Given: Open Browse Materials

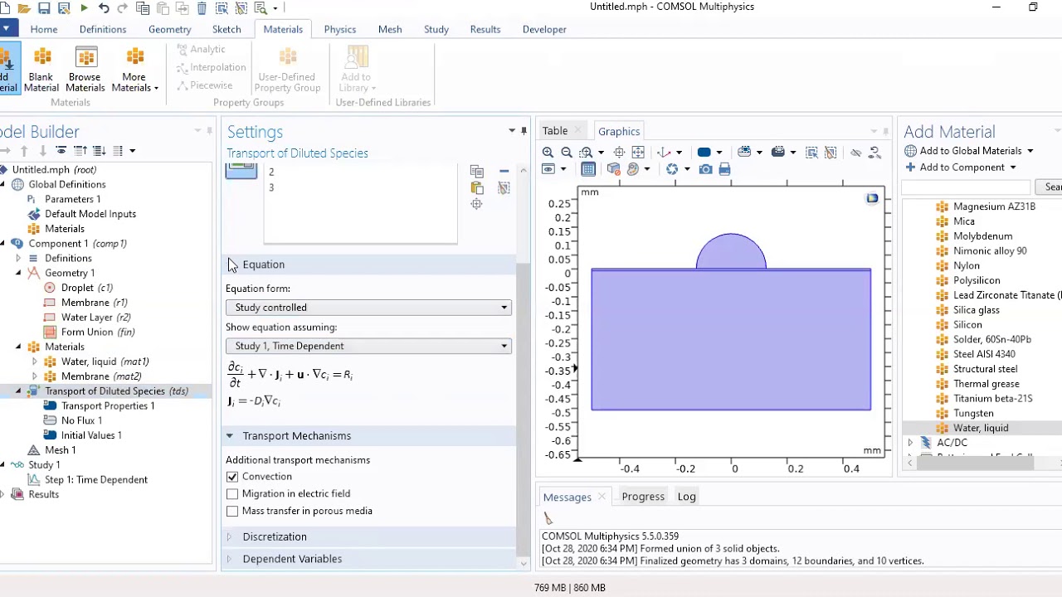Looking at the screenshot, I should 85,70.
